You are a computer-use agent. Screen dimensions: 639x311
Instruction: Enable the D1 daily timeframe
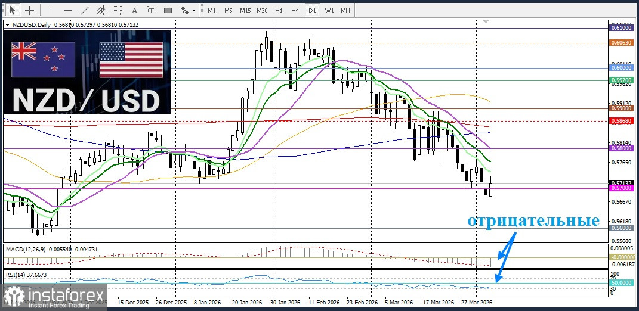point(312,10)
